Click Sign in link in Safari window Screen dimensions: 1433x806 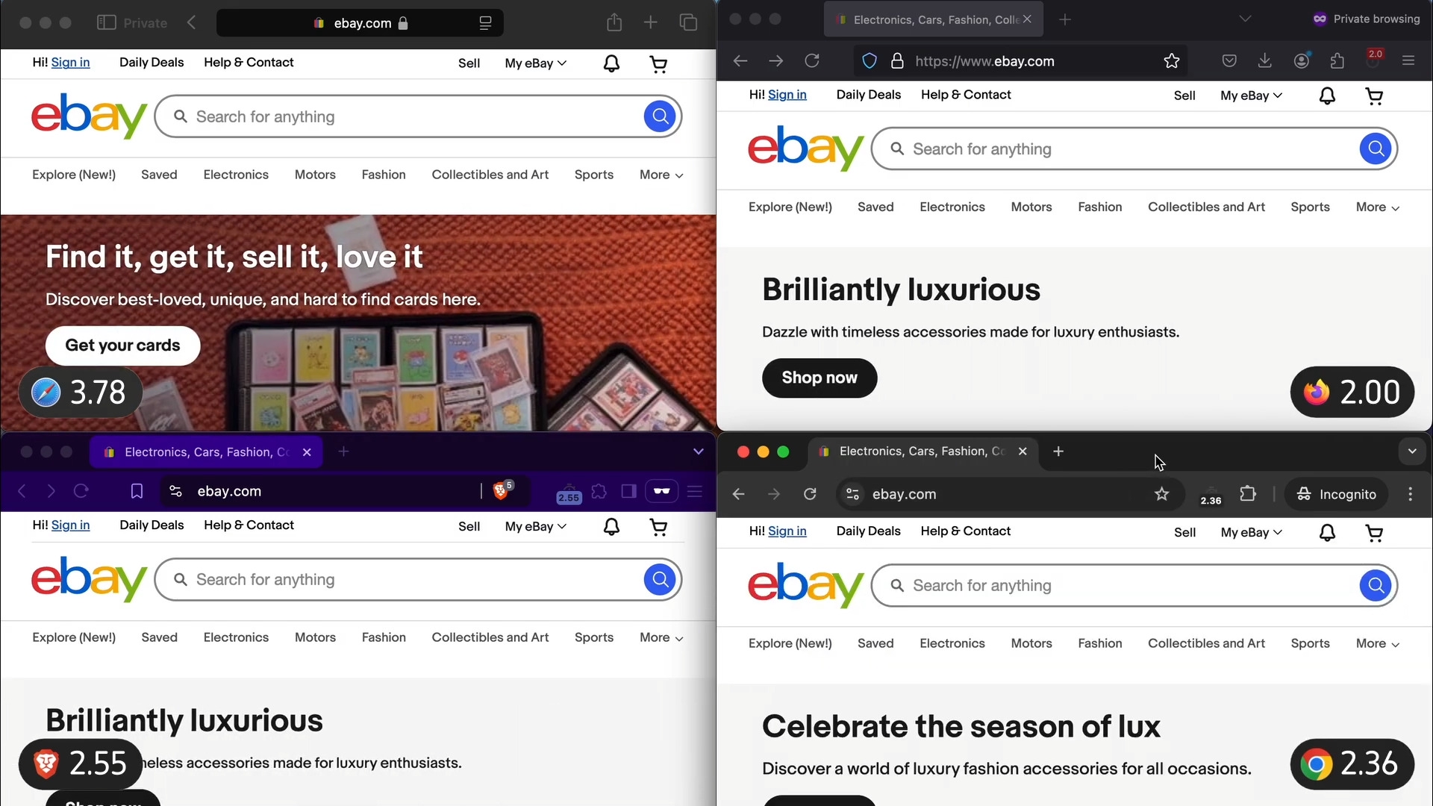coord(70,63)
